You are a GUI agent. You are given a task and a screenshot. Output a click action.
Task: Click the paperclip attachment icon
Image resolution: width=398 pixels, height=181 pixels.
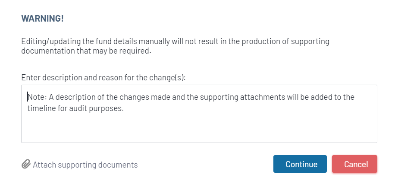pos(26,165)
